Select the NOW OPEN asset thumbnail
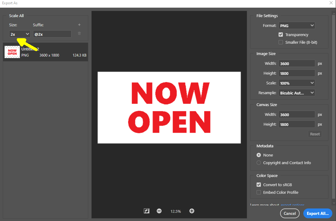The image size is (336, 221). (12, 52)
